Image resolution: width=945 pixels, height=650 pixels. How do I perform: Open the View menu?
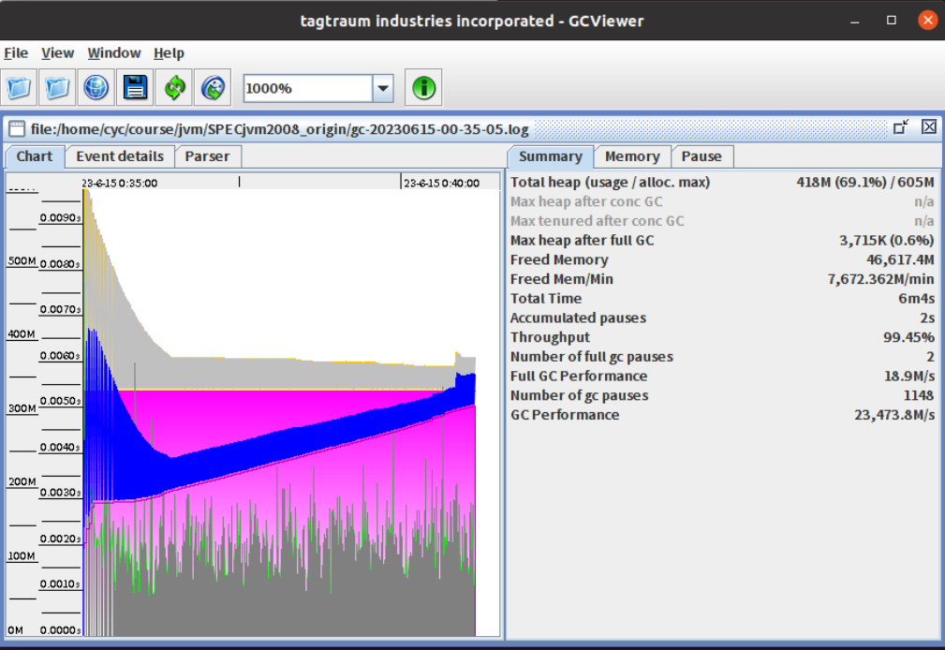tap(57, 53)
